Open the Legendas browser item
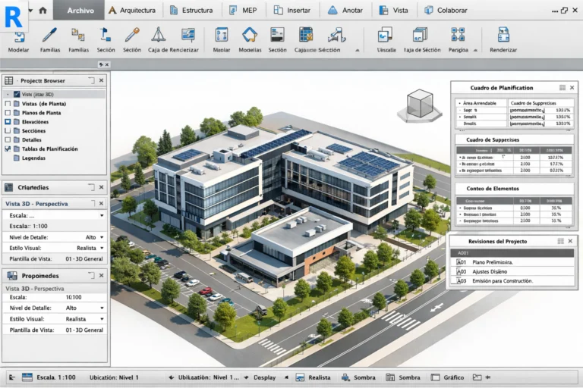This screenshot has height=388, width=583. [x=33, y=158]
